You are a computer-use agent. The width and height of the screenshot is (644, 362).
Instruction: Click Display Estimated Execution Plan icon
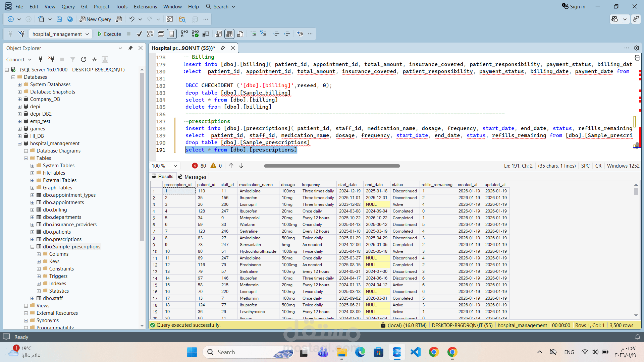click(x=150, y=34)
